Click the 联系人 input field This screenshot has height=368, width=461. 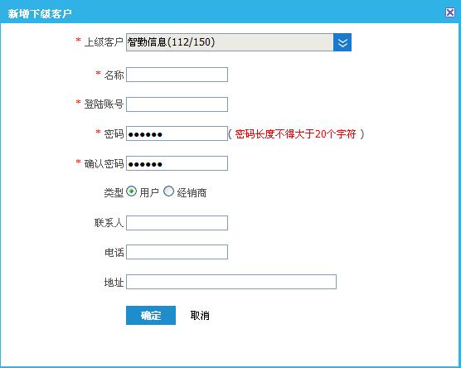pos(177,223)
